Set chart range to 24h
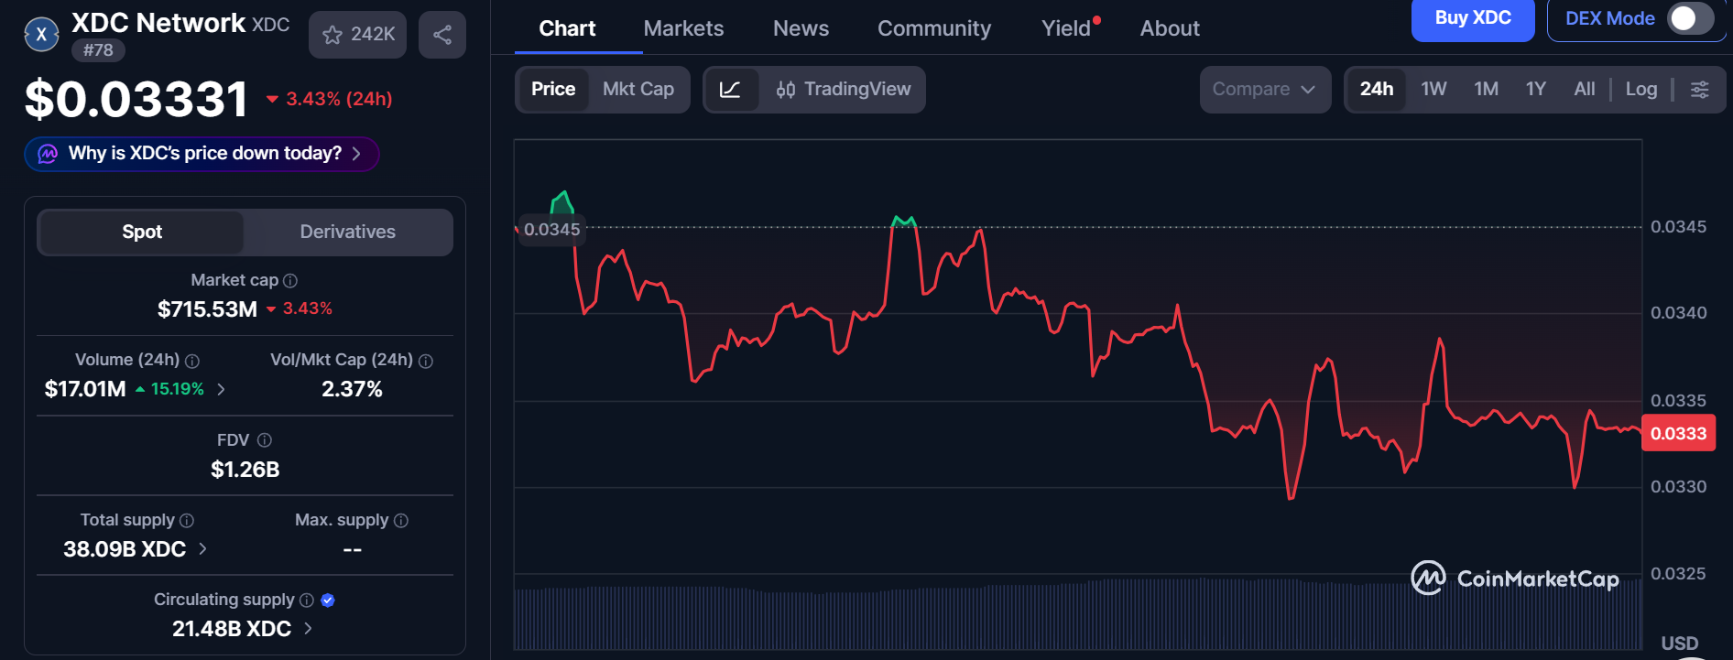The image size is (1733, 660). [x=1376, y=90]
